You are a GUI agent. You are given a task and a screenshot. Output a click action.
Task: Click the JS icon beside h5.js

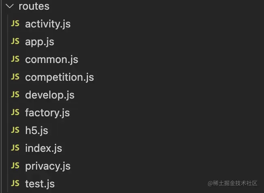point(15,130)
